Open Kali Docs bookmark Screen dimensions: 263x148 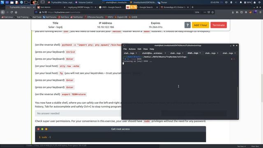(64, 17)
